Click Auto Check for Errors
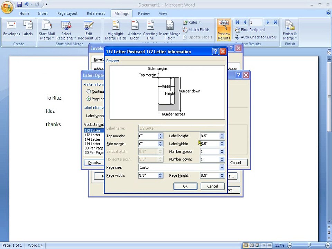 [x=256, y=37]
